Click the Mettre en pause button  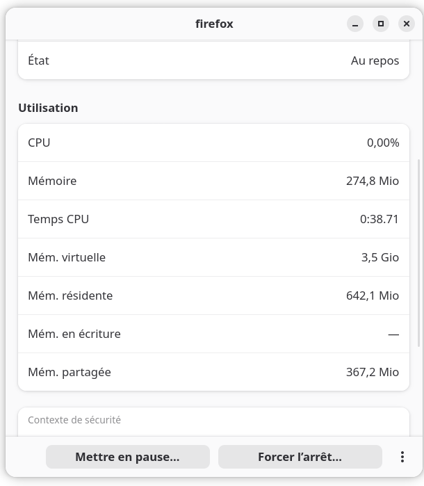(127, 457)
